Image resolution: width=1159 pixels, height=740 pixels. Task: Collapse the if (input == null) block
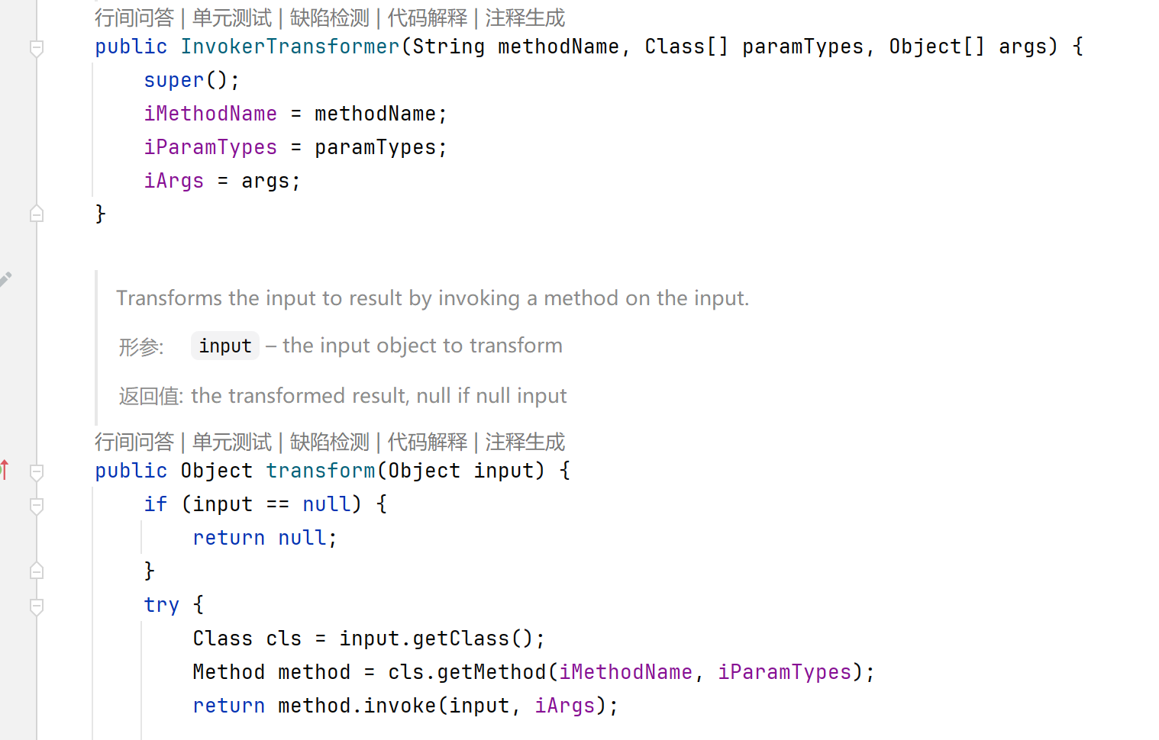pyautogui.click(x=36, y=506)
